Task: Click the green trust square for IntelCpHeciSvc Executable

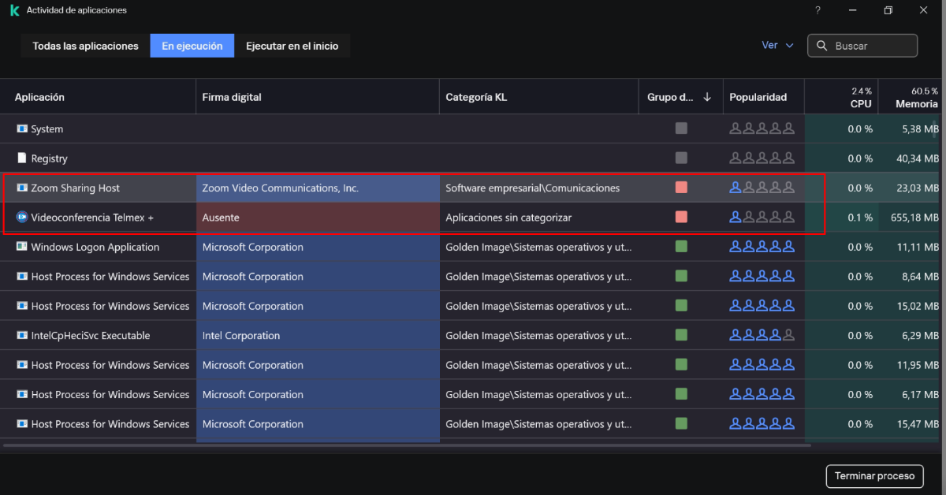Action: click(681, 335)
